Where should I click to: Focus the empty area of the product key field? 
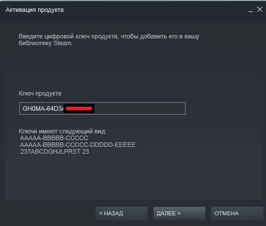(140, 108)
